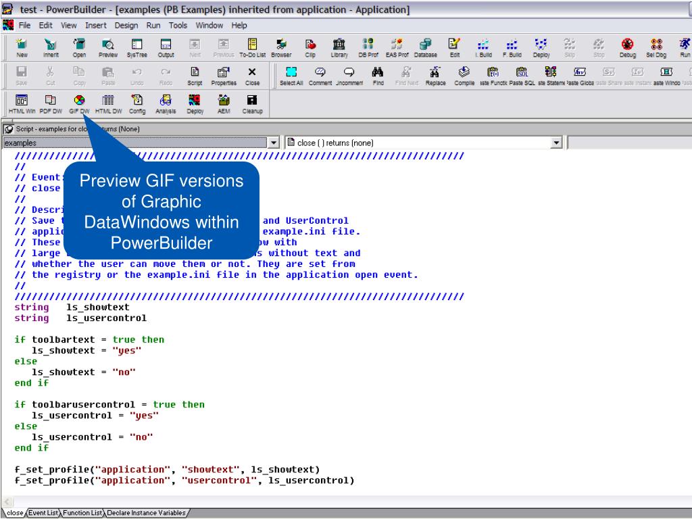Start a full build (F. Build)
This screenshot has height=519, width=692.
(x=512, y=48)
